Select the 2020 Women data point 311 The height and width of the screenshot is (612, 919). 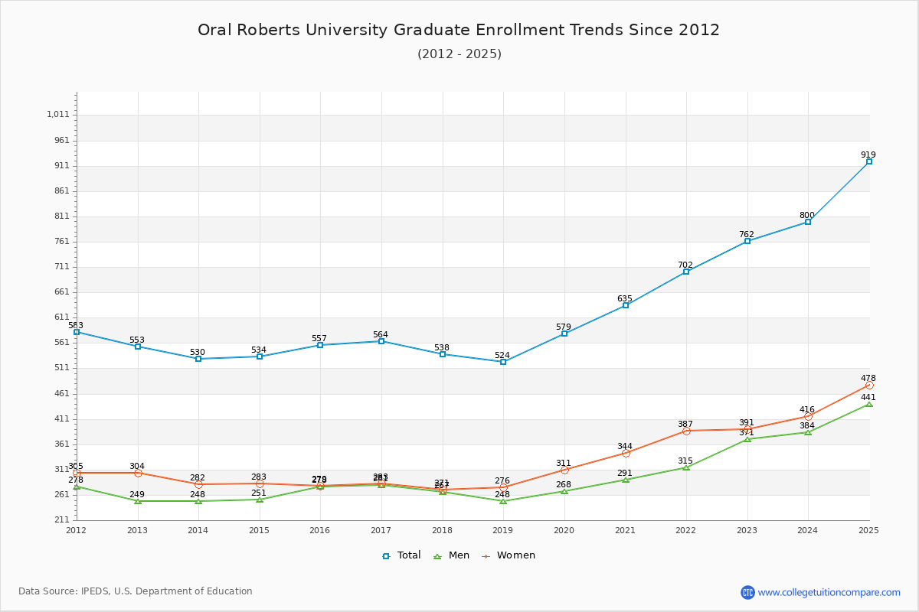tap(564, 470)
